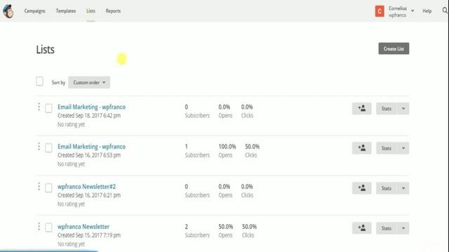Expand the Cornelius account menu arrow
Screen dimensions: 449x252
point(413,11)
